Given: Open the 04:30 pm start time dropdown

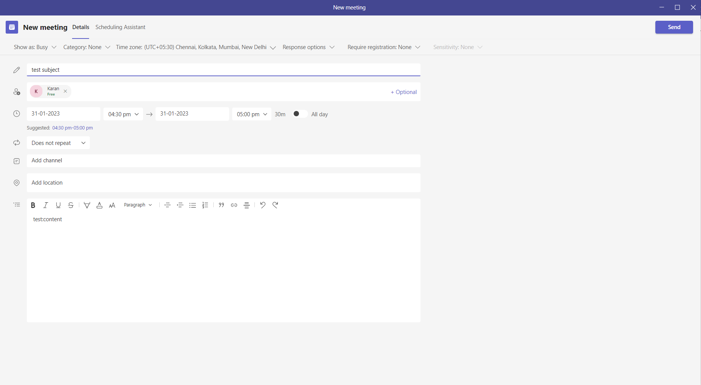Looking at the screenshot, I should (123, 114).
